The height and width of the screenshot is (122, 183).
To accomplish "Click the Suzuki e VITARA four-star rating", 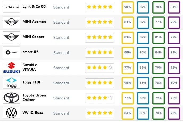I will (99, 68).
